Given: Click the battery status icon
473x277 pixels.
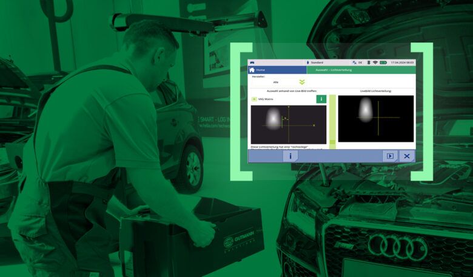Looking at the screenshot, I should 383,62.
